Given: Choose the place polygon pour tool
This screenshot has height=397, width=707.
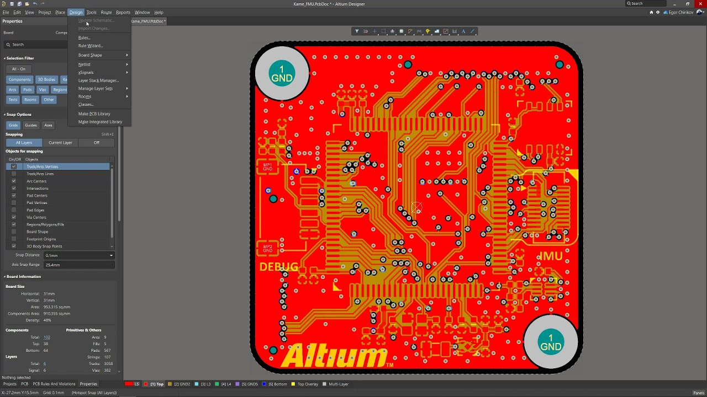Looking at the screenshot, I should pyautogui.click(x=436, y=31).
